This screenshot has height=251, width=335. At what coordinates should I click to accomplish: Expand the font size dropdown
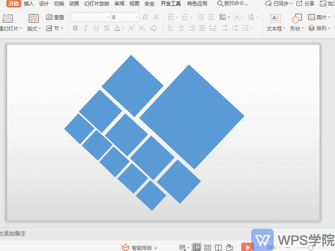pyautogui.click(x=137, y=18)
